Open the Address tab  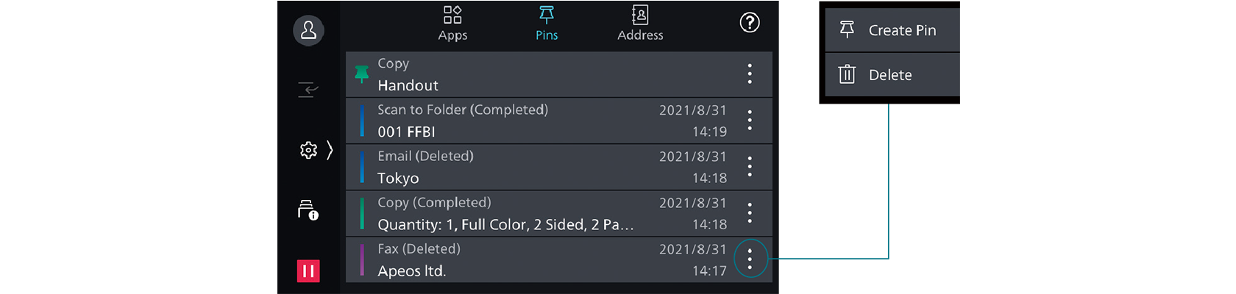pos(640,24)
